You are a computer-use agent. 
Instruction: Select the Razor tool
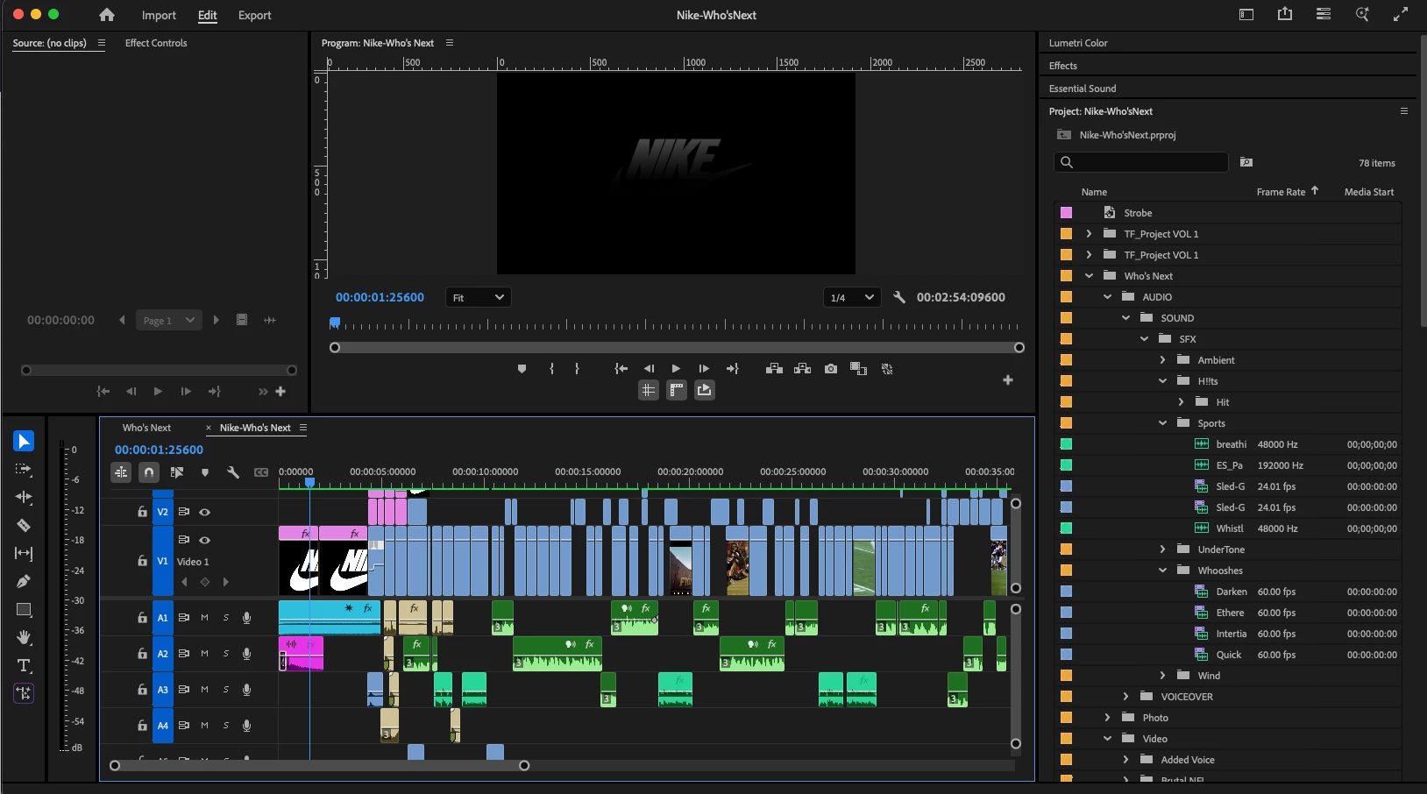click(x=24, y=525)
